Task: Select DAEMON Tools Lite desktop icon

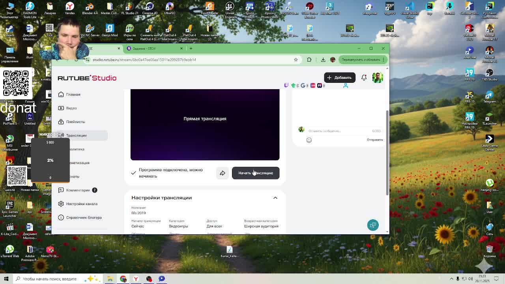Action: tap(30, 9)
